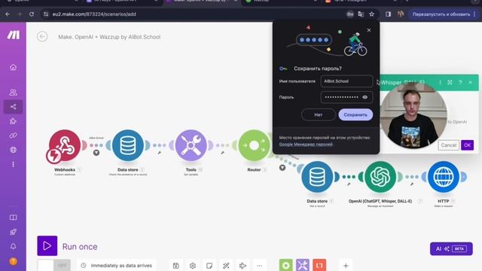The image size is (482, 271).
Task: Confirm OK in OpenAI module panel
Action: click(x=467, y=145)
